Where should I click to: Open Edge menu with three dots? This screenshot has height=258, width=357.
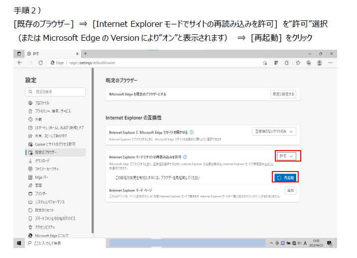click(330, 63)
